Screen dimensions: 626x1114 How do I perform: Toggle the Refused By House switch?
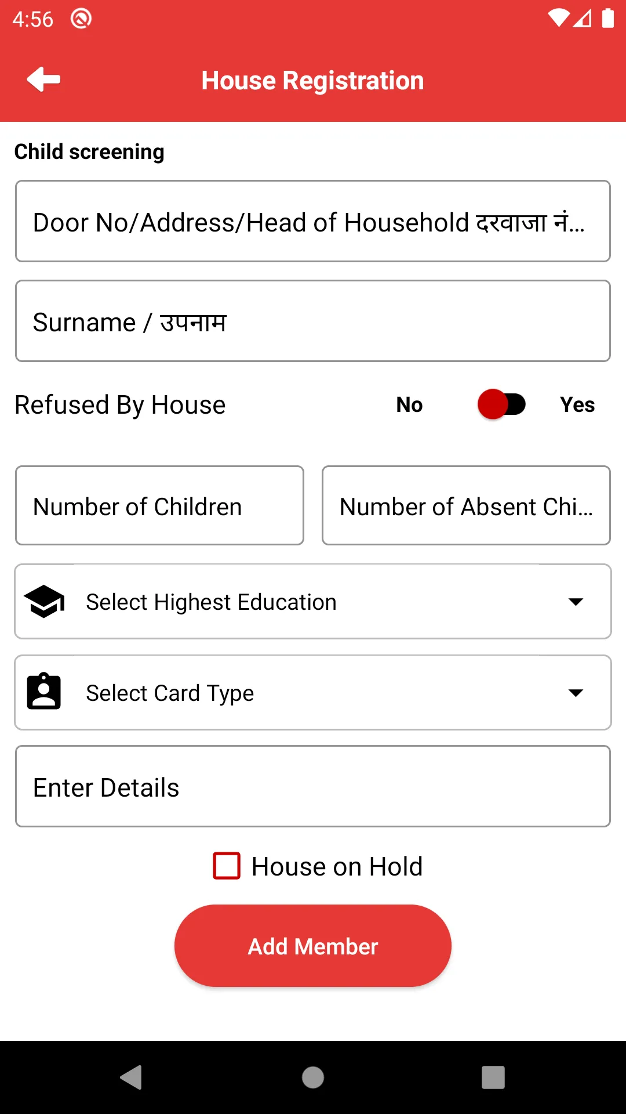[501, 404]
